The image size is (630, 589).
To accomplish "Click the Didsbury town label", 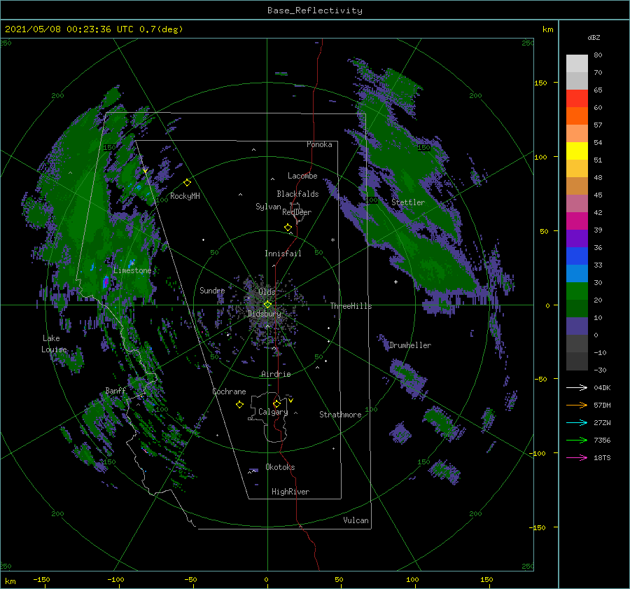I will (264, 314).
